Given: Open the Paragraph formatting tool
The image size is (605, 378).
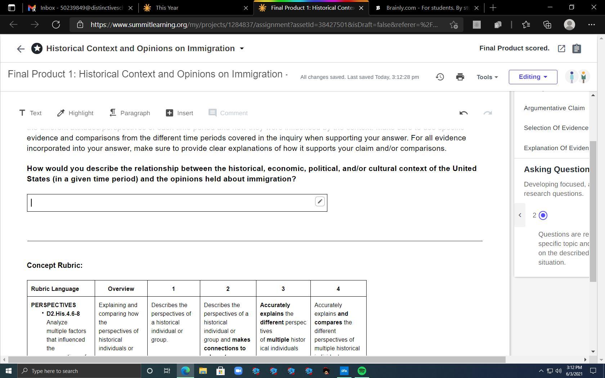Looking at the screenshot, I should (x=130, y=113).
